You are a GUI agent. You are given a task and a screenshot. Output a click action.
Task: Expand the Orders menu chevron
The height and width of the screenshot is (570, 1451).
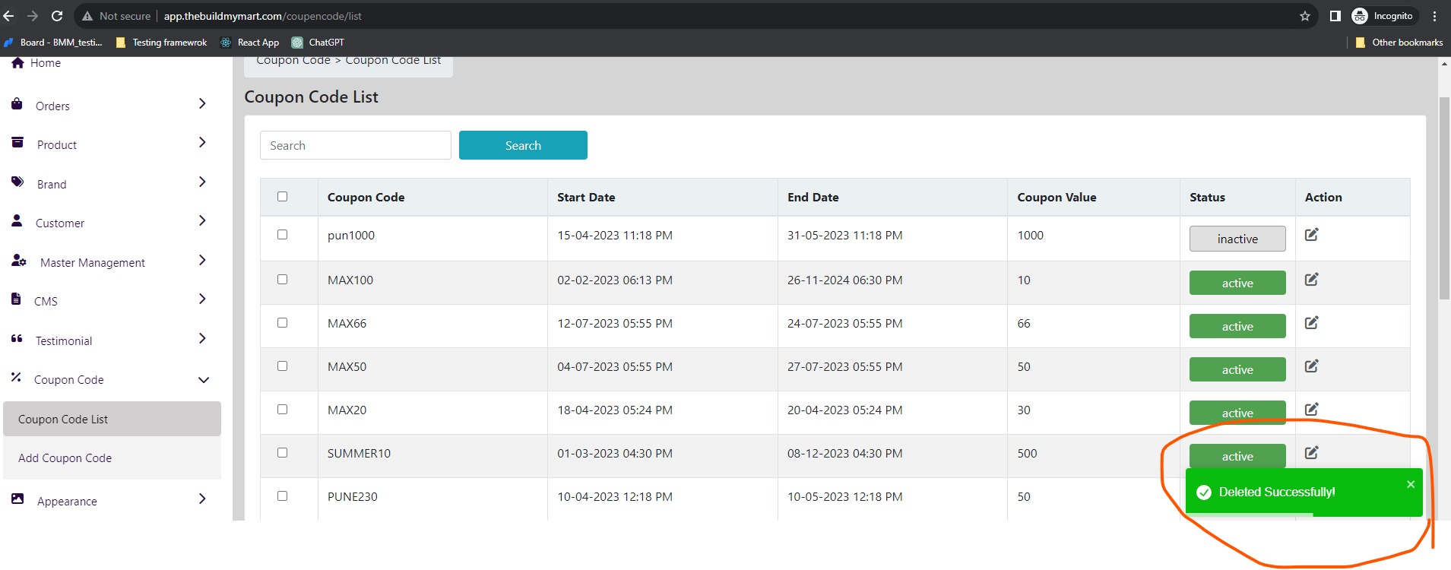pyautogui.click(x=202, y=103)
